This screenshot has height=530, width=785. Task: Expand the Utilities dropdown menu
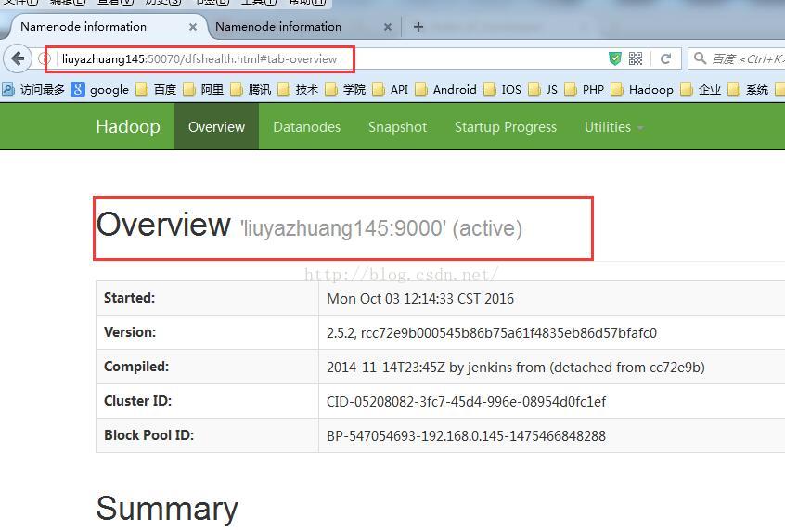coord(613,127)
